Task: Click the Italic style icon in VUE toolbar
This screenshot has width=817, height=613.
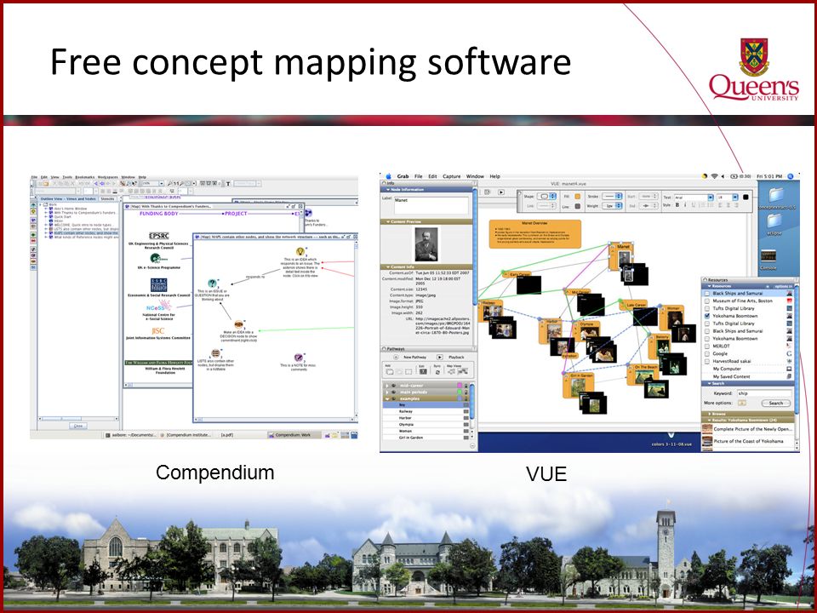Action: [685, 205]
